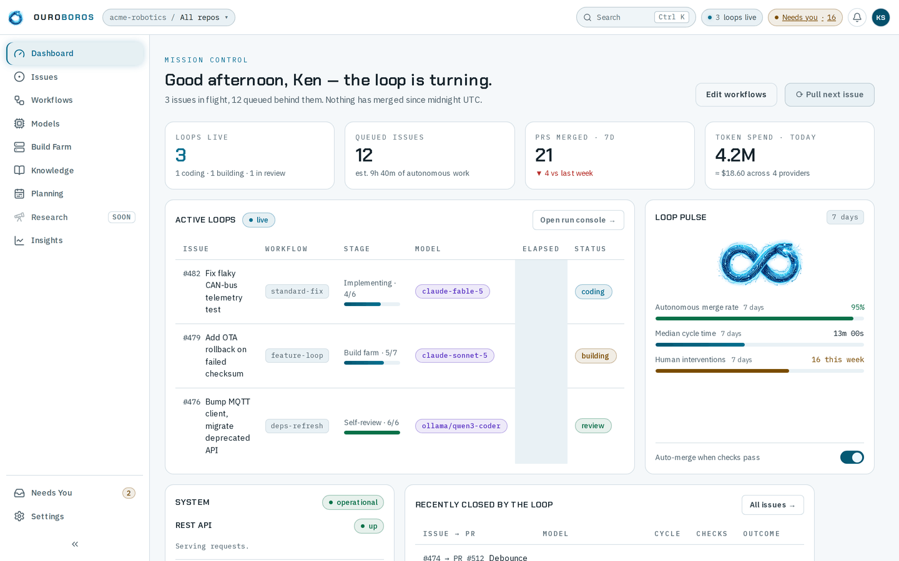The image size is (899, 561).
Task: Click ollama/qwen3-coder model chip
Action: click(x=461, y=426)
